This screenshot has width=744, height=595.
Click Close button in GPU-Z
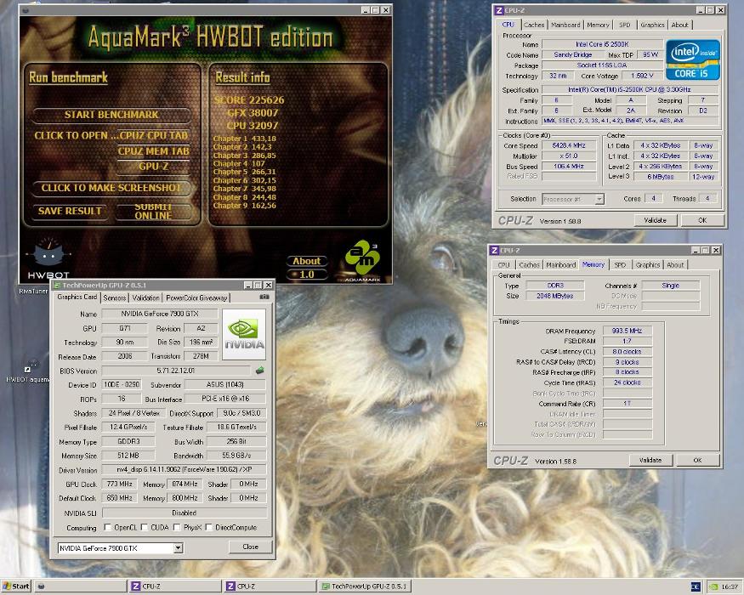[250, 547]
